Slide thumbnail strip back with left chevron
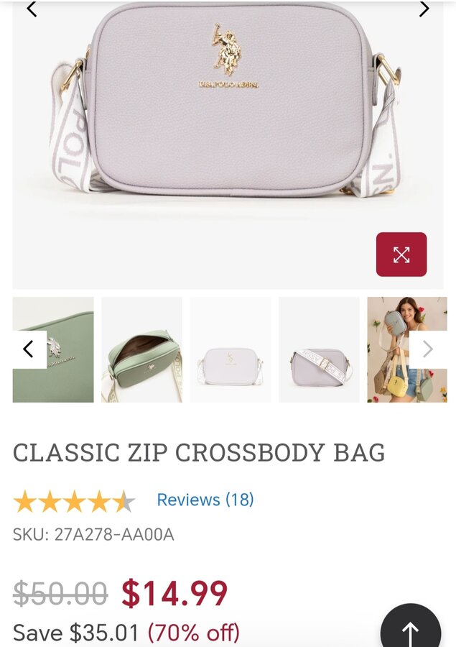Image resolution: width=456 pixels, height=647 pixels. (29, 349)
